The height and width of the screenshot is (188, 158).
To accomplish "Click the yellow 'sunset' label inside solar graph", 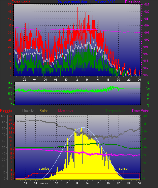I will (x=124, y=169).
